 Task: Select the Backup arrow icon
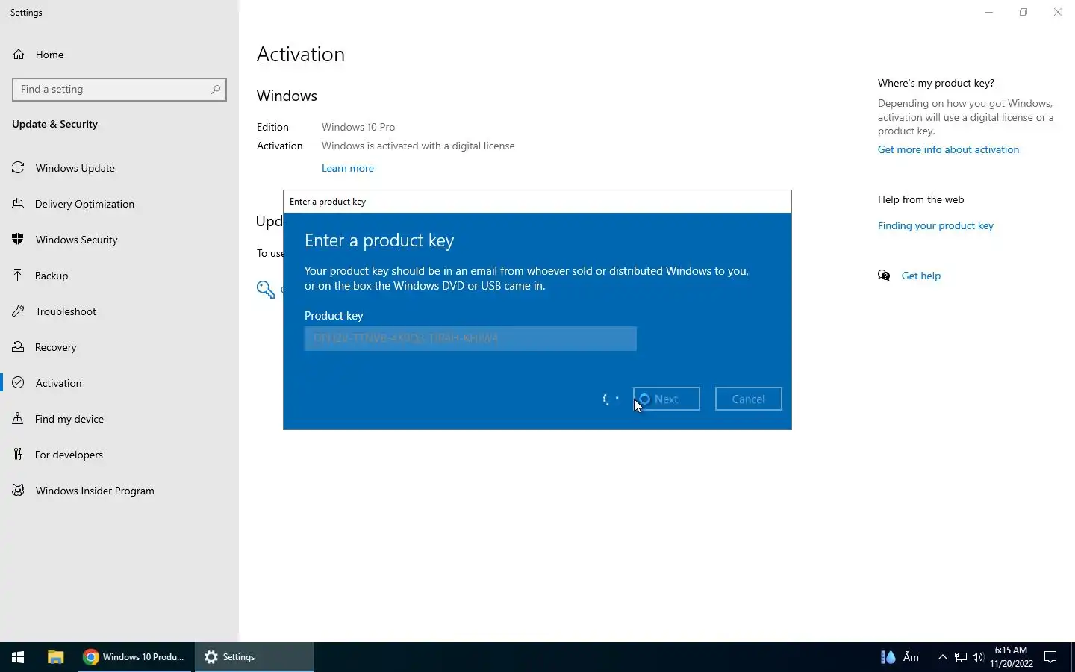(x=19, y=276)
